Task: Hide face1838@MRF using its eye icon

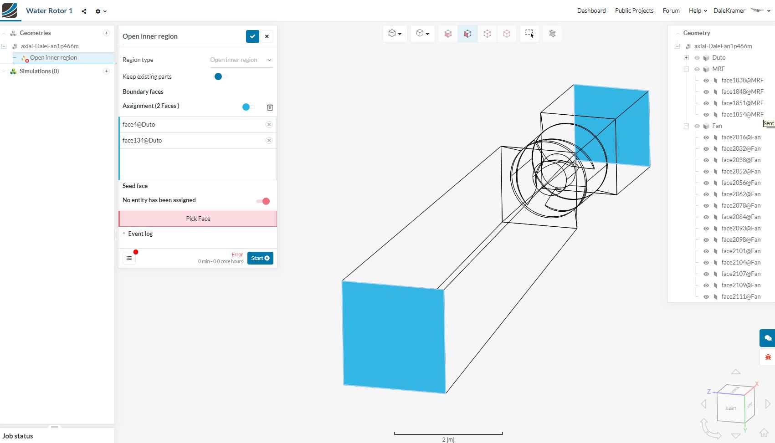Action: (706, 81)
